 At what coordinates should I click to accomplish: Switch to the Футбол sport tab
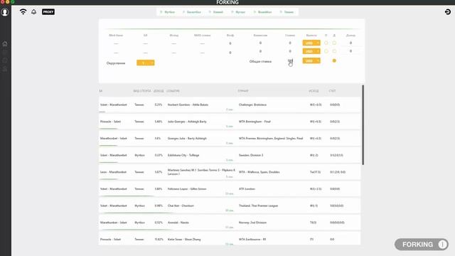(x=168, y=12)
